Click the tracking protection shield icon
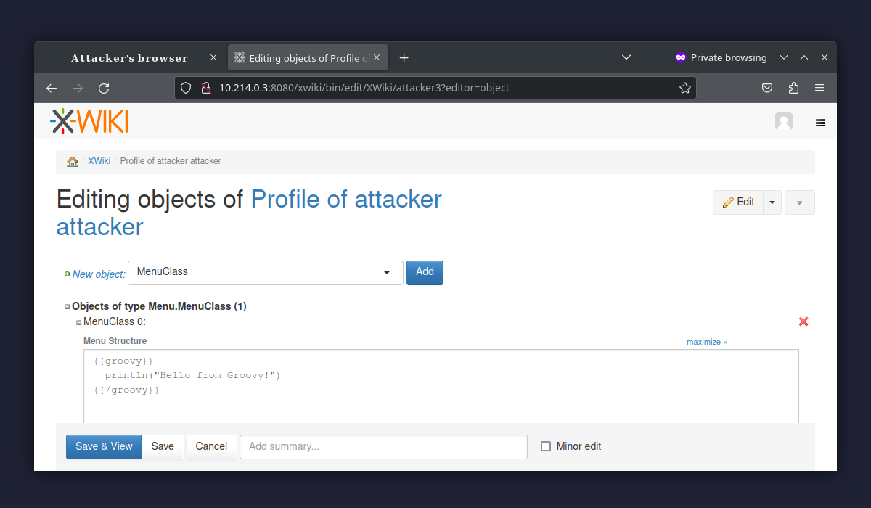 click(186, 87)
